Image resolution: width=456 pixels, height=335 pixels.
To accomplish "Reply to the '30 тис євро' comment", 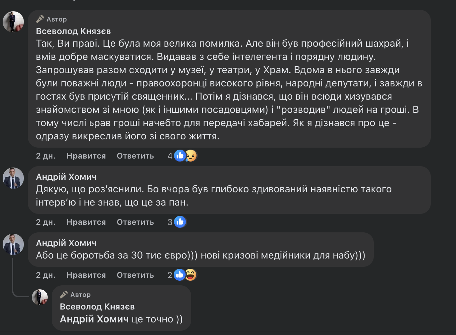I will [135, 275].
